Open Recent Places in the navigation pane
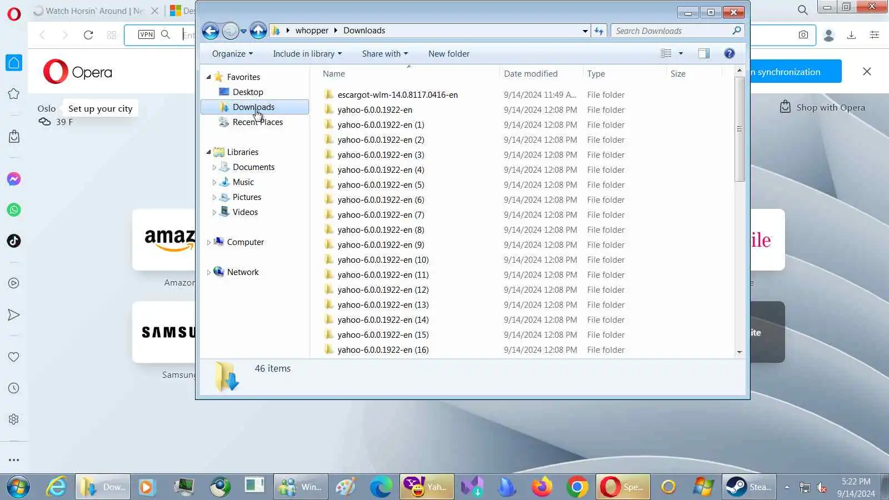The image size is (889, 500). (x=258, y=122)
